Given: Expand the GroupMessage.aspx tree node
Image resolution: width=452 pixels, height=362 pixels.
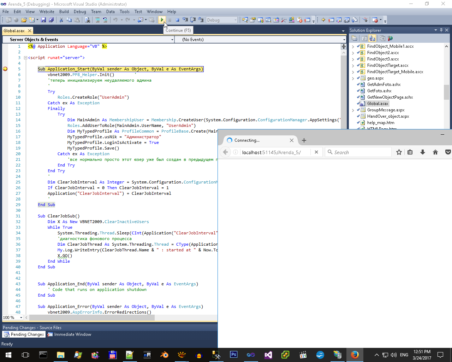Looking at the screenshot, I should click(353, 110).
